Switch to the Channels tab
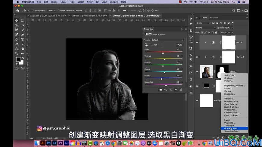262x147 pixels. (214, 17)
